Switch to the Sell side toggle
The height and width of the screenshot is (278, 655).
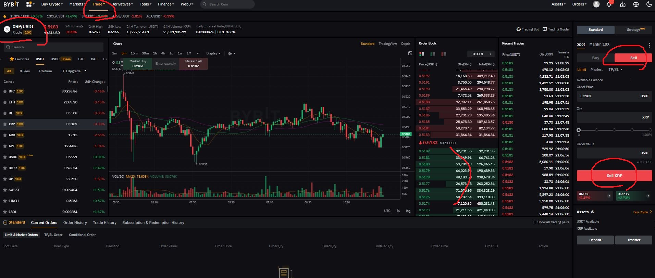tap(633, 58)
